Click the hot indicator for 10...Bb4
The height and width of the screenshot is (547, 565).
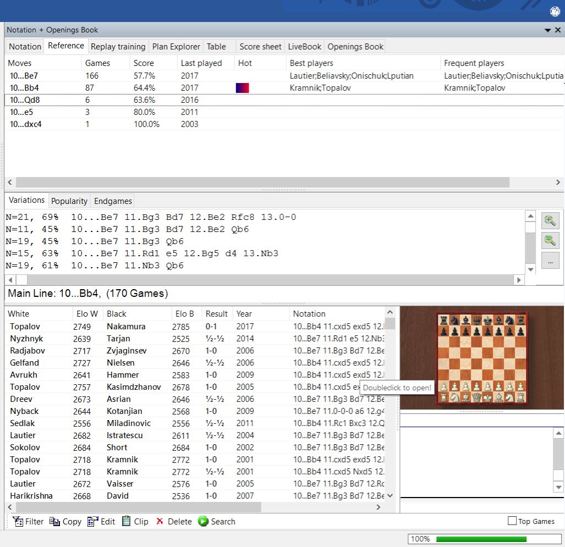243,88
